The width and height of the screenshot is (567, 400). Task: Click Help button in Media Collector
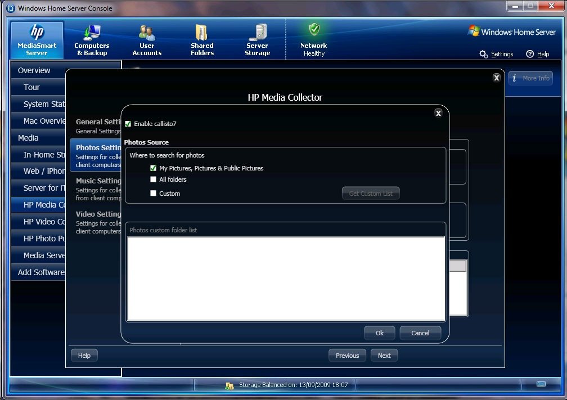tap(84, 356)
